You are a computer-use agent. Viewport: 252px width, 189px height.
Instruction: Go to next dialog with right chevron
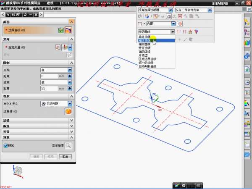[41, 15]
